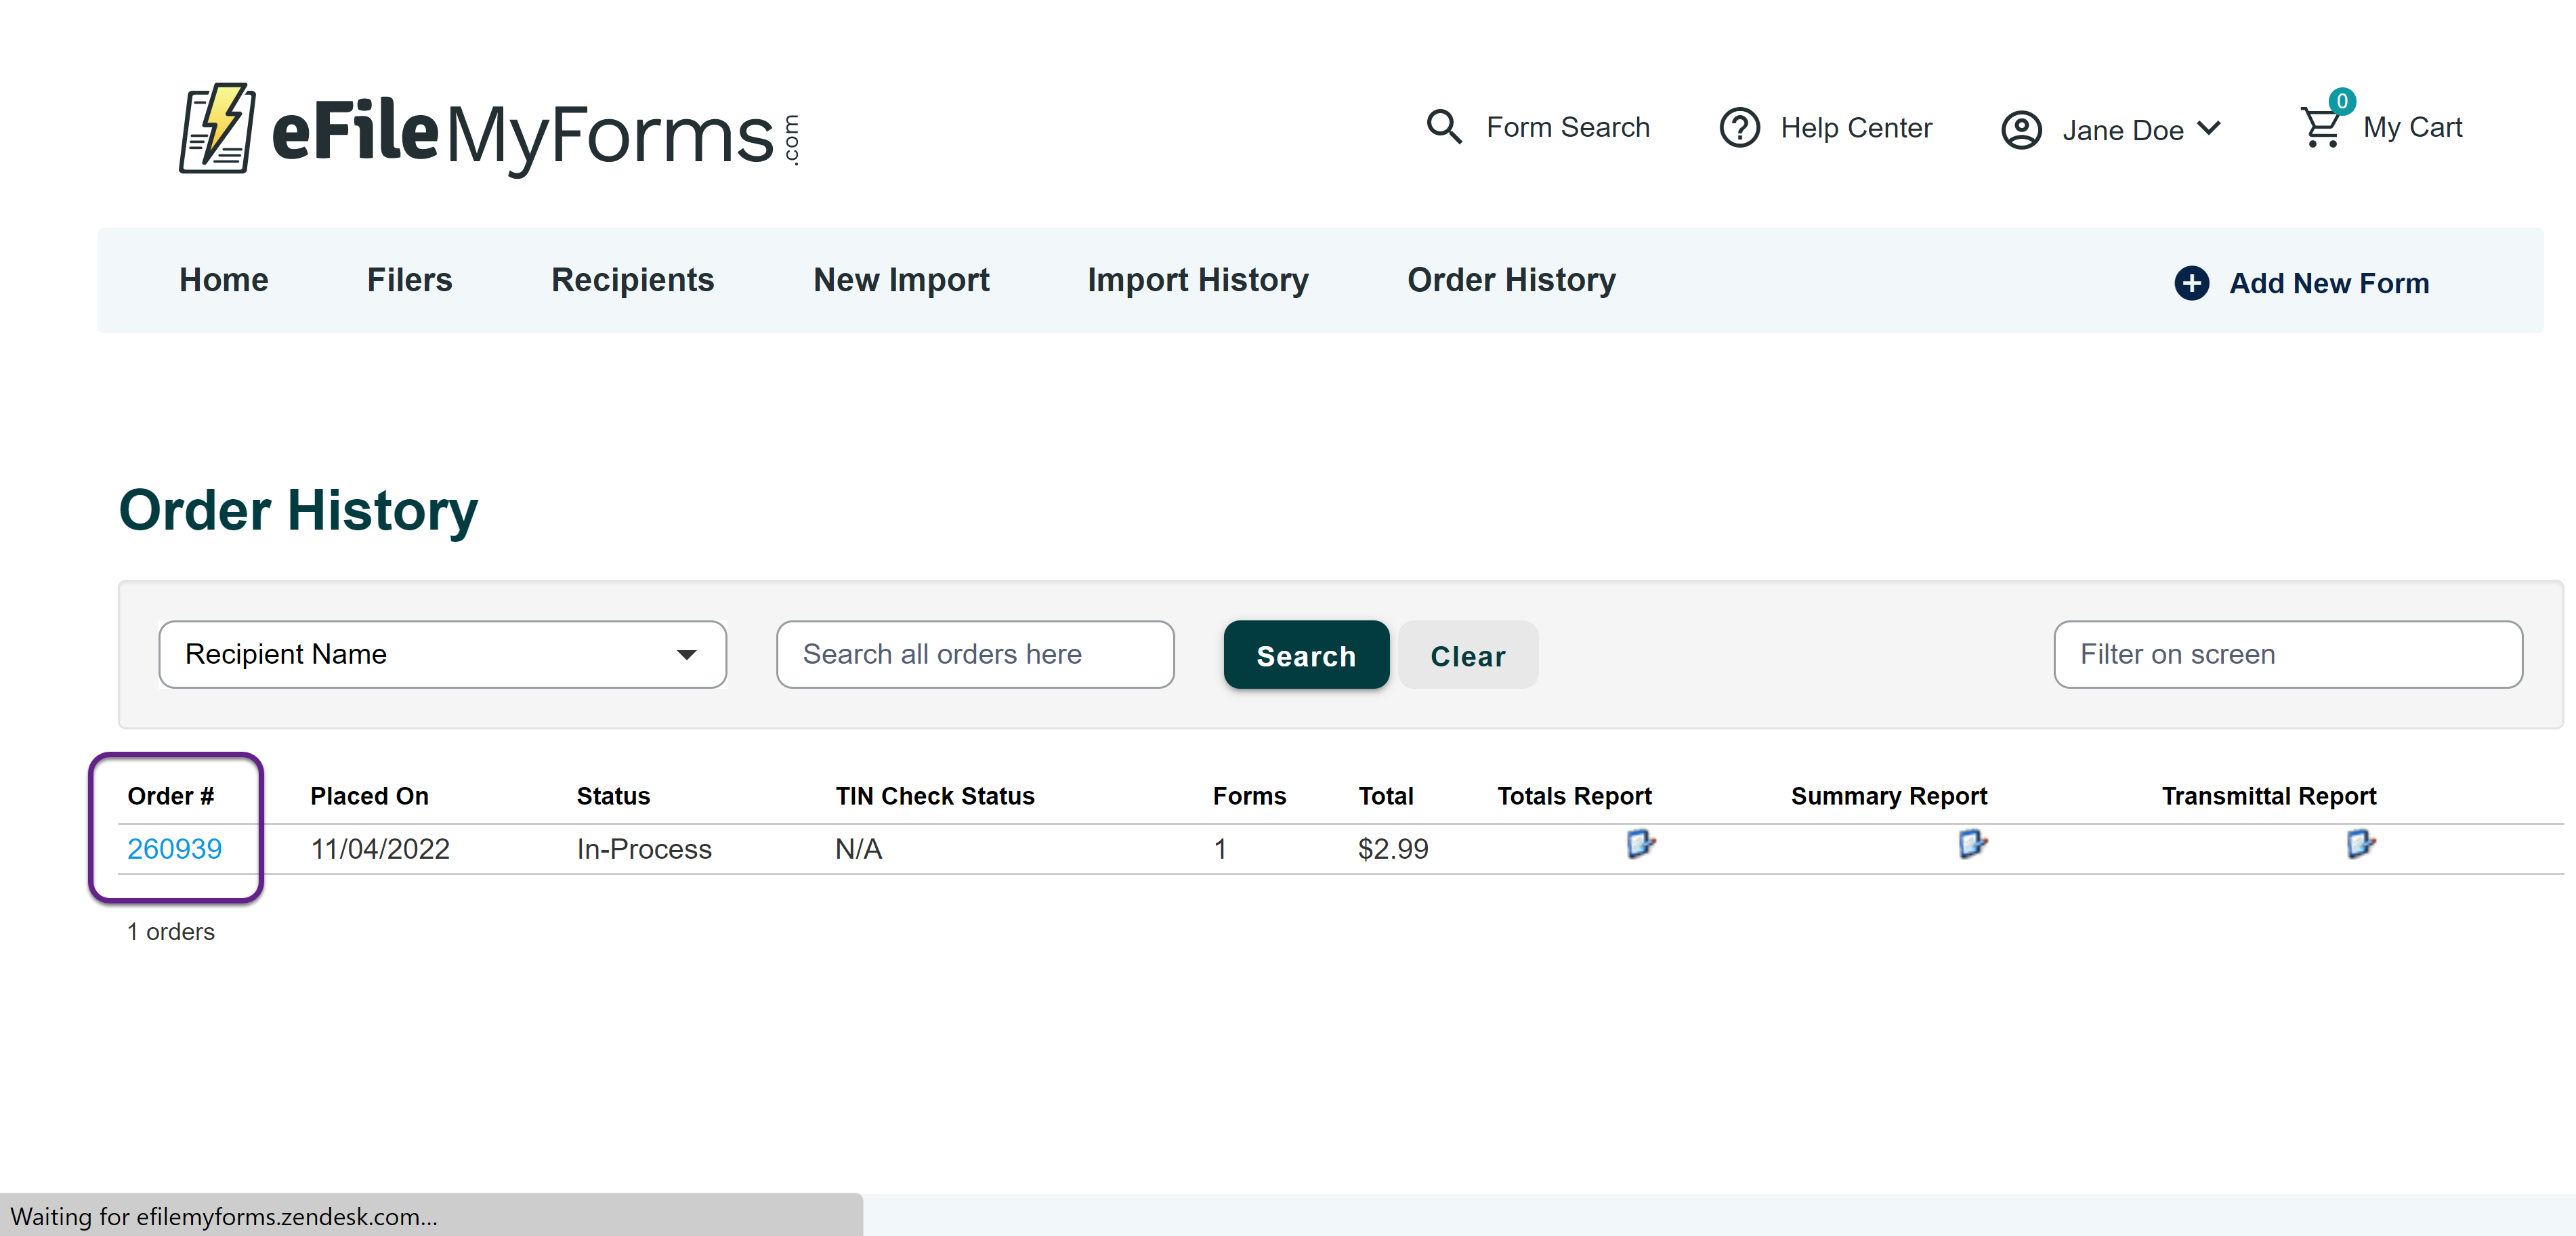Open the Summary Report icon for order 260939
The image size is (2576, 1236).
(x=1972, y=845)
